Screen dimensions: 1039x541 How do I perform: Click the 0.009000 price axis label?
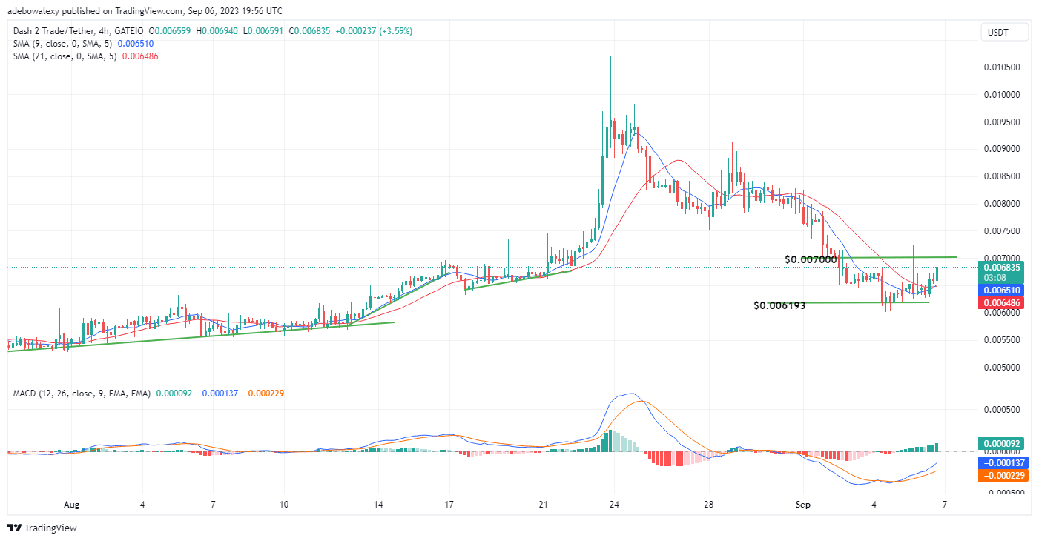1001,149
